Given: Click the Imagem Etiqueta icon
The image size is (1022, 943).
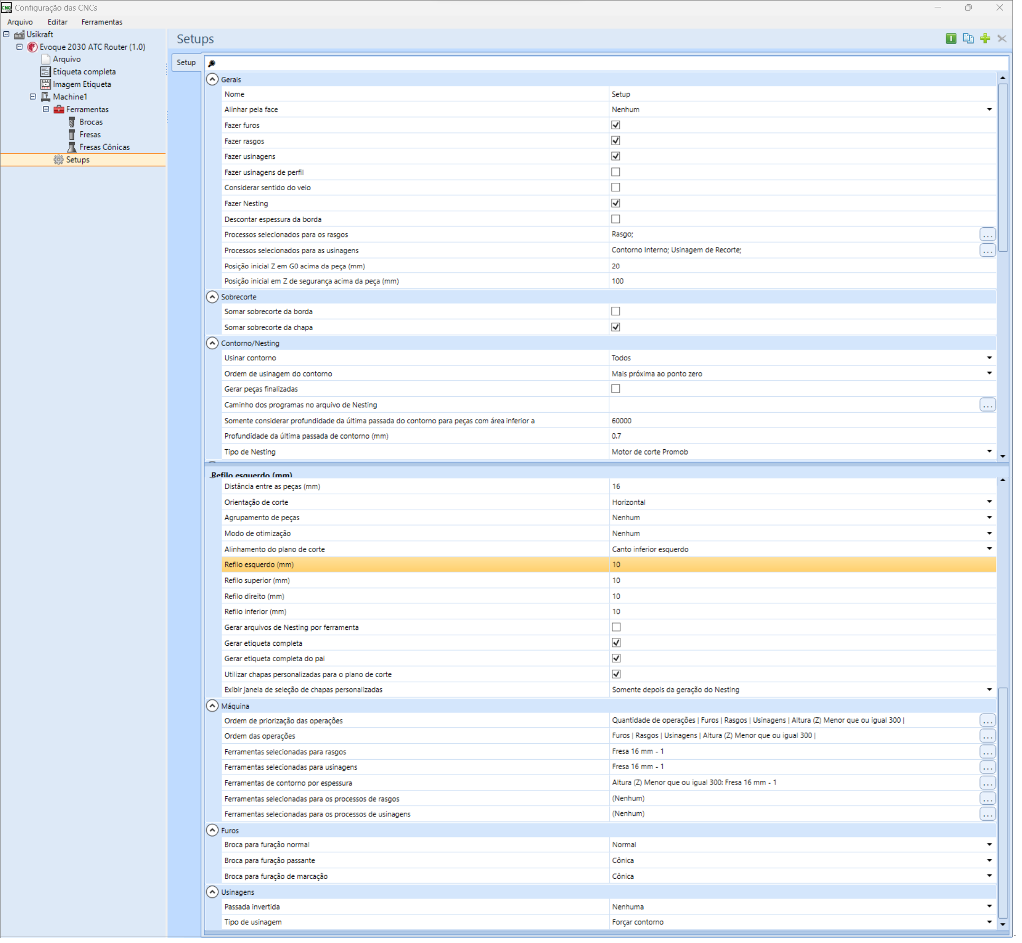Looking at the screenshot, I should [x=46, y=85].
